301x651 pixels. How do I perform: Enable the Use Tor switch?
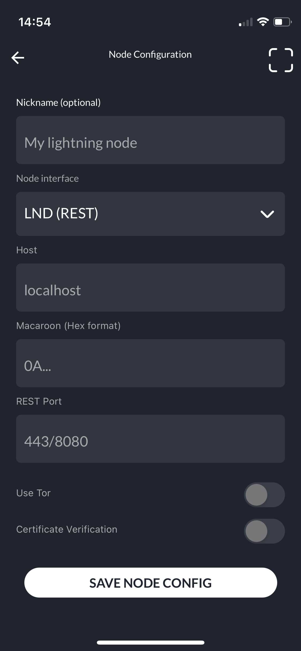click(x=264, y=495)
